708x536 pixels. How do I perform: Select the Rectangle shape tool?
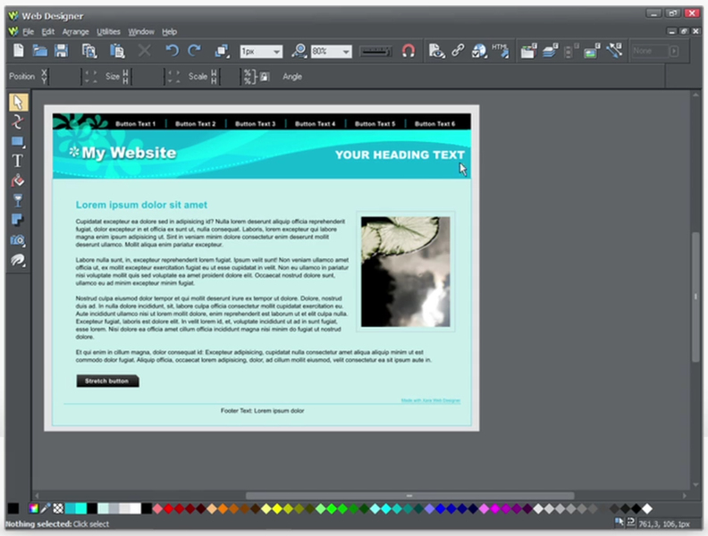17,141
